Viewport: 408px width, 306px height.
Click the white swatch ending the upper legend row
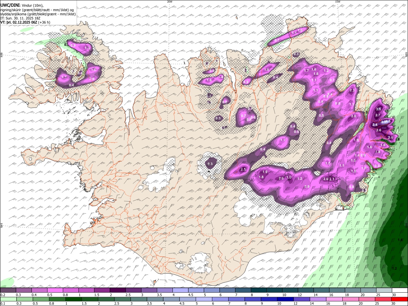click(x=400, y=290)
